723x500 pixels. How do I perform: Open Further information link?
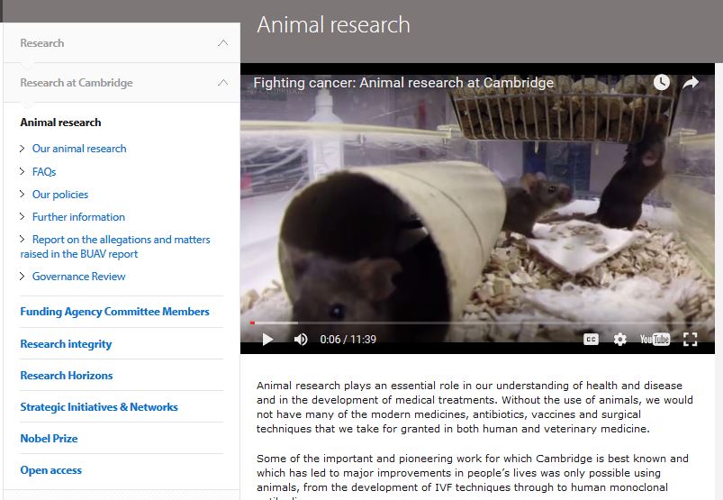[x=78, y=216]
